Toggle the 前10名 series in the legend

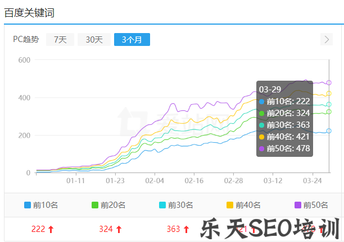(41, 205)
